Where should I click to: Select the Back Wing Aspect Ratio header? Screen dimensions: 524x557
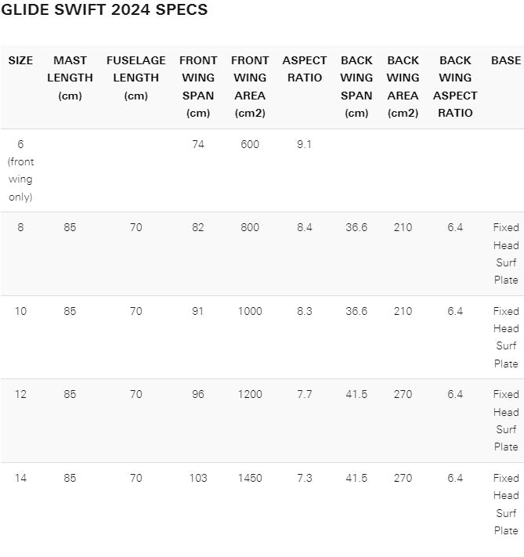[455, 86]
